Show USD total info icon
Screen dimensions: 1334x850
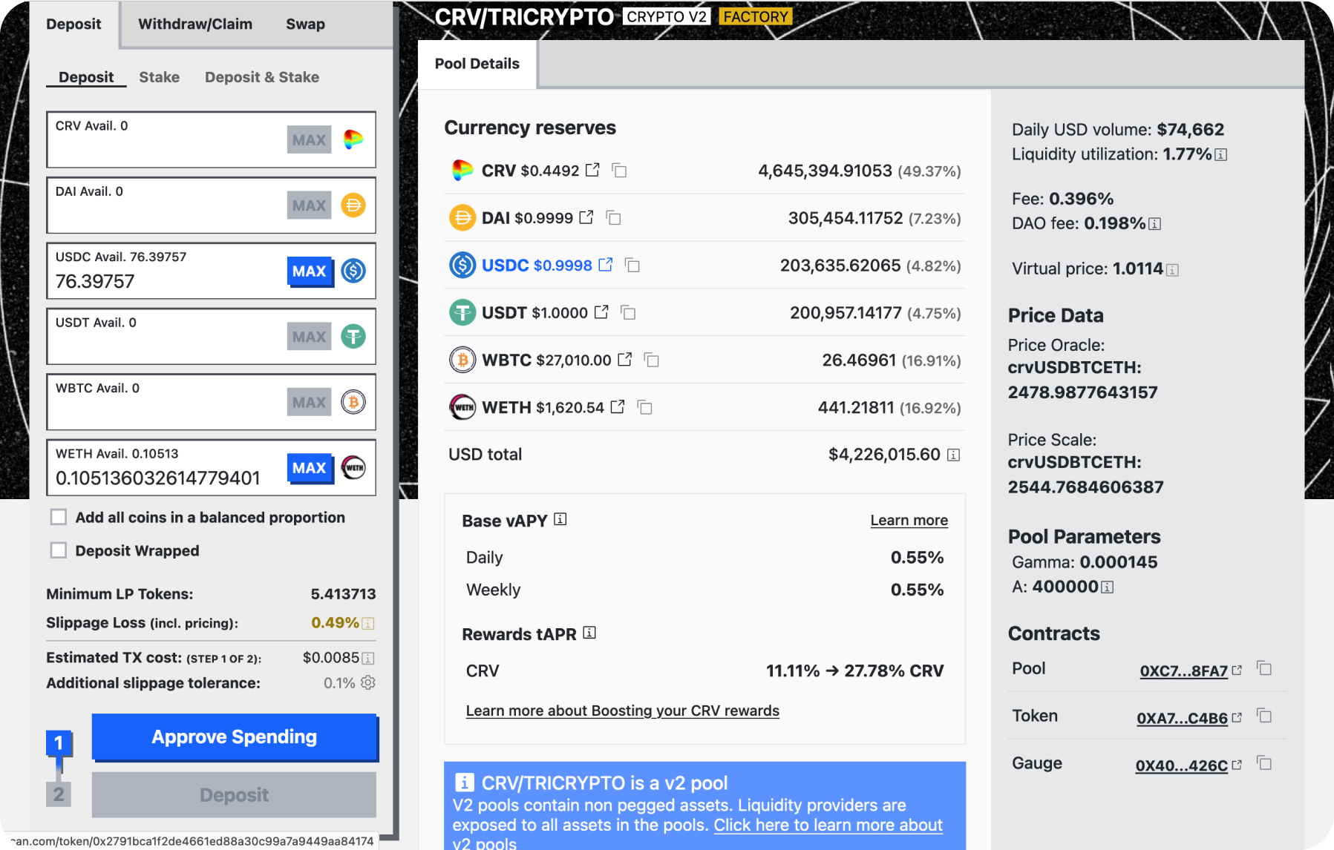pyautogui.click(x=954, y=455)
